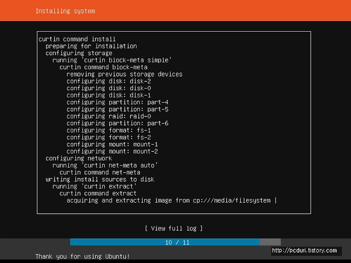Click line running 'curtin extract'
Image resolution: width=351 pixels, height=263 pixels.
point(95,187)
